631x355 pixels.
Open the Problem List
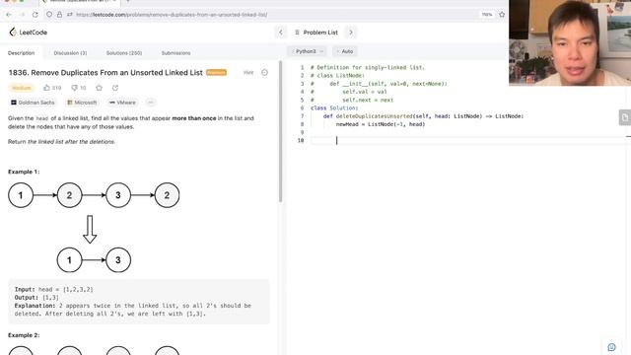(316, 33)
